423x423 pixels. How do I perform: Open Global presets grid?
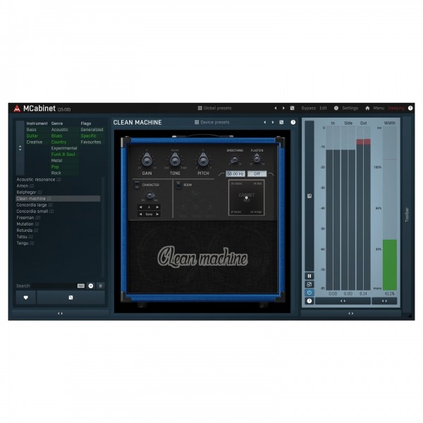[215, 108]
